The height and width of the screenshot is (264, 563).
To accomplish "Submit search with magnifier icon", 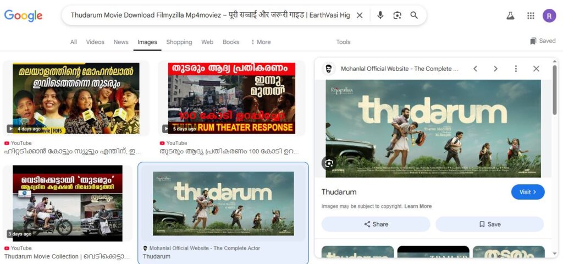I will pos(414,15).
